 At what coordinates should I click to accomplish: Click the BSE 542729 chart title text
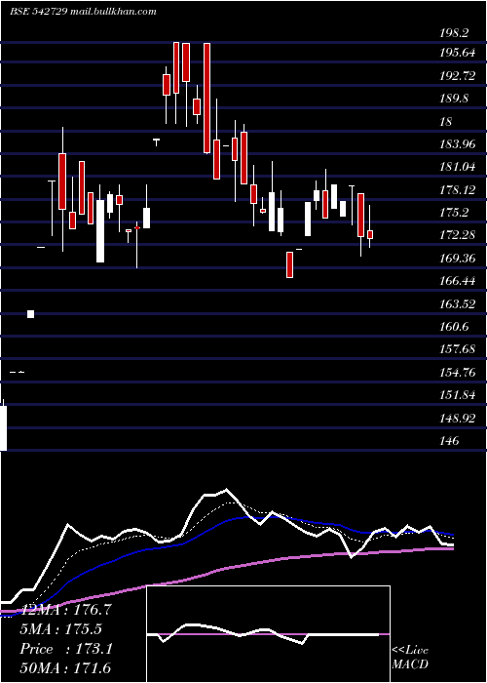[39, 12]
